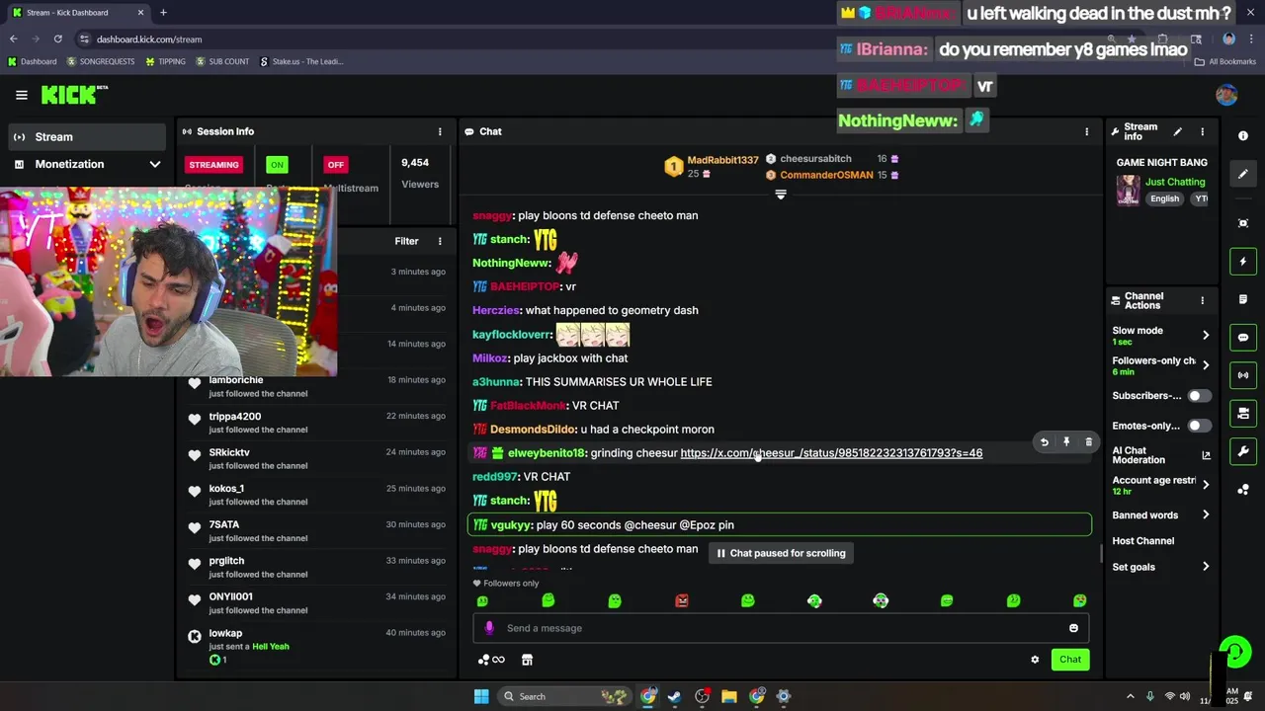The width and height of the screenshot is (1265, 711).
Task: Open user profile avatar at top right
Action: point(1226,95)
